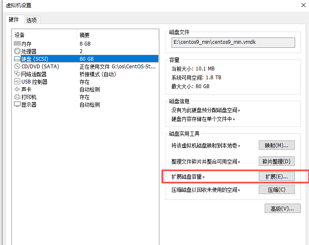Screen dimensions: 309x245
Task: Click the memory (内存) device icon
Action: 17,43
